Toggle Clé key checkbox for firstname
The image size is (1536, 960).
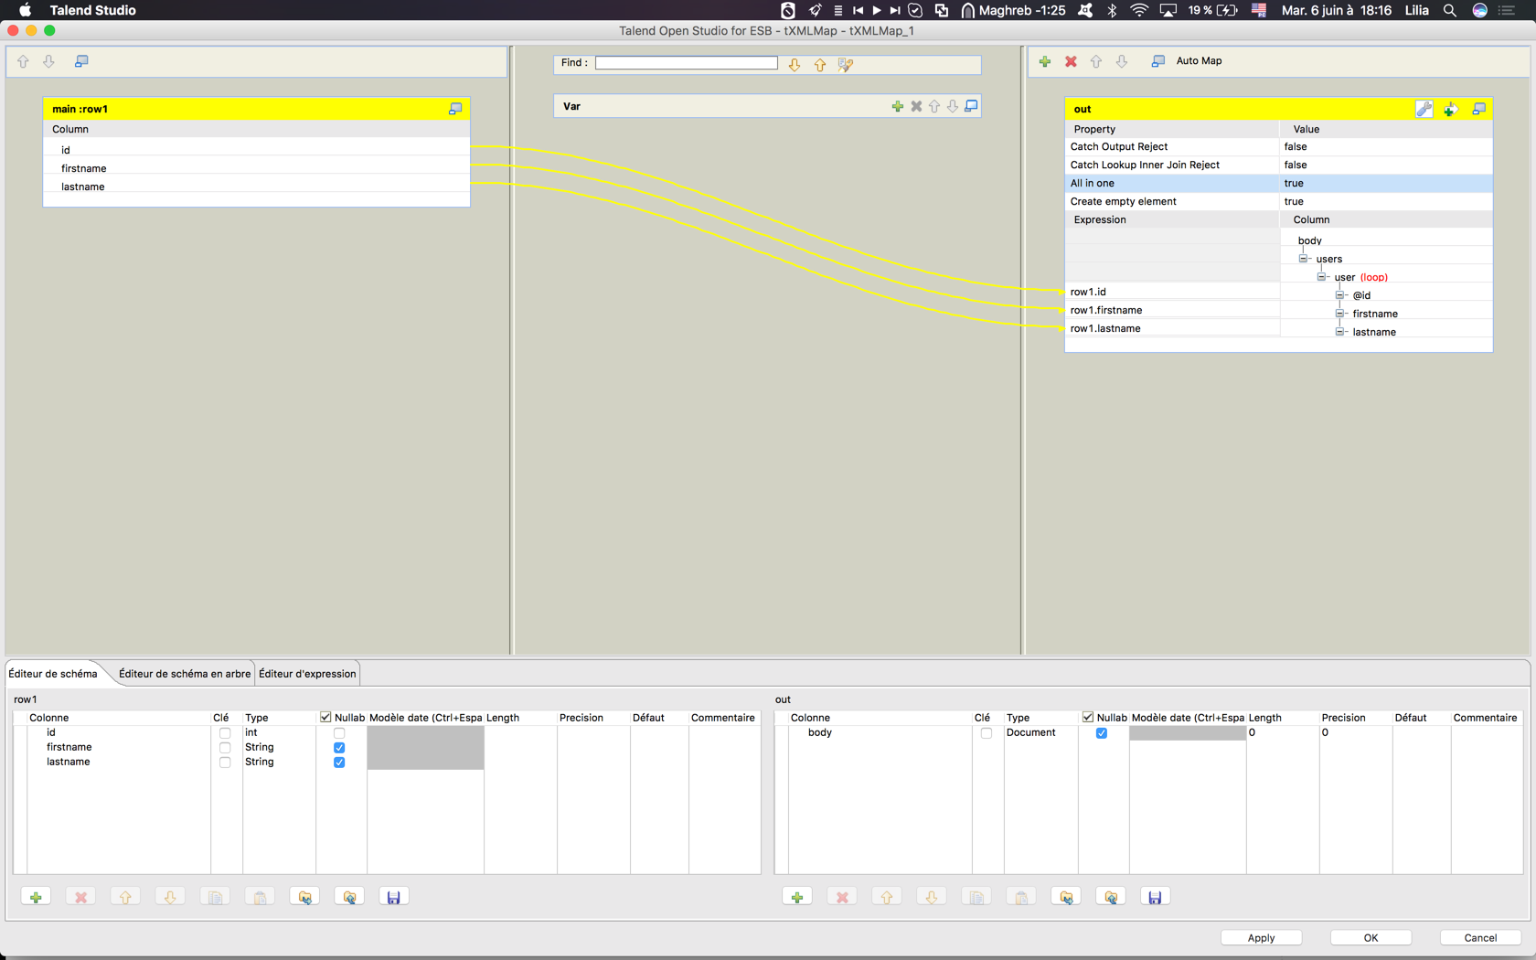[x=225, y=748]
